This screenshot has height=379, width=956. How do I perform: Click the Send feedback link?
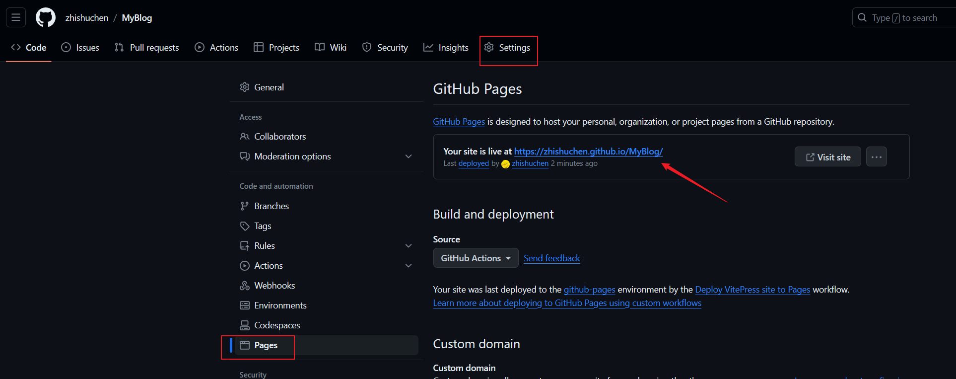(551, 258)
